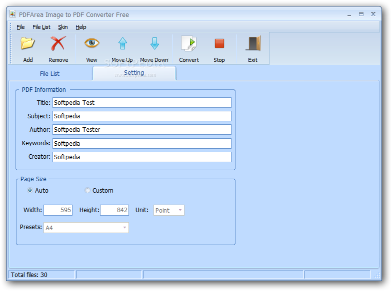
Task: Click the Keywords input field
Action: (142, 144)
